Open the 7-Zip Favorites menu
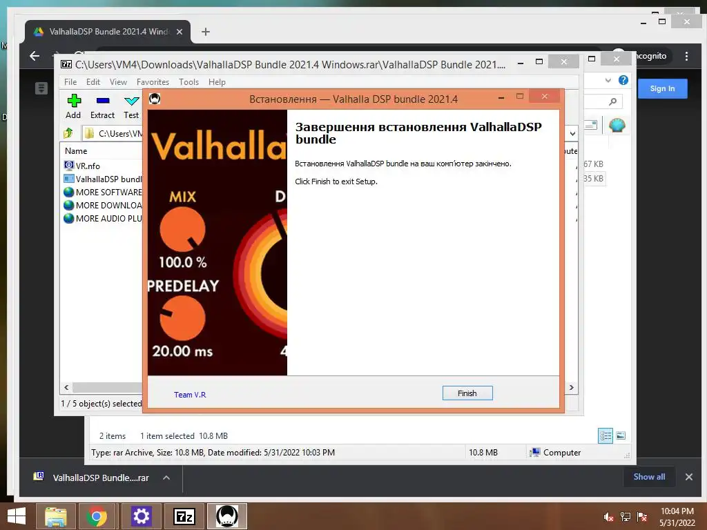707x530 pixels. click(153, 82)
